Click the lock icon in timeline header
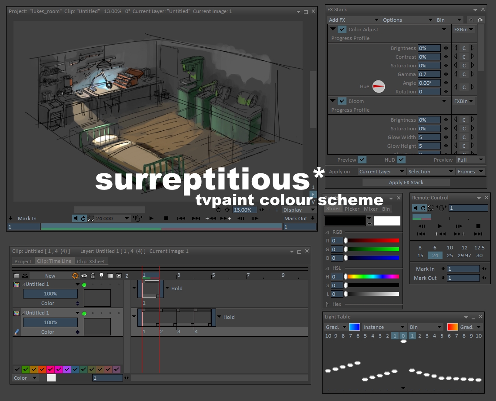Viewport: 496px width, 401px height. [93, 276]
